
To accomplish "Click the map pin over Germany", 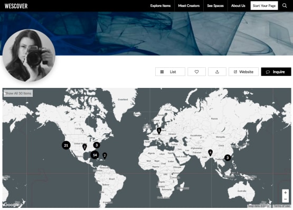I will pos(159,131).
